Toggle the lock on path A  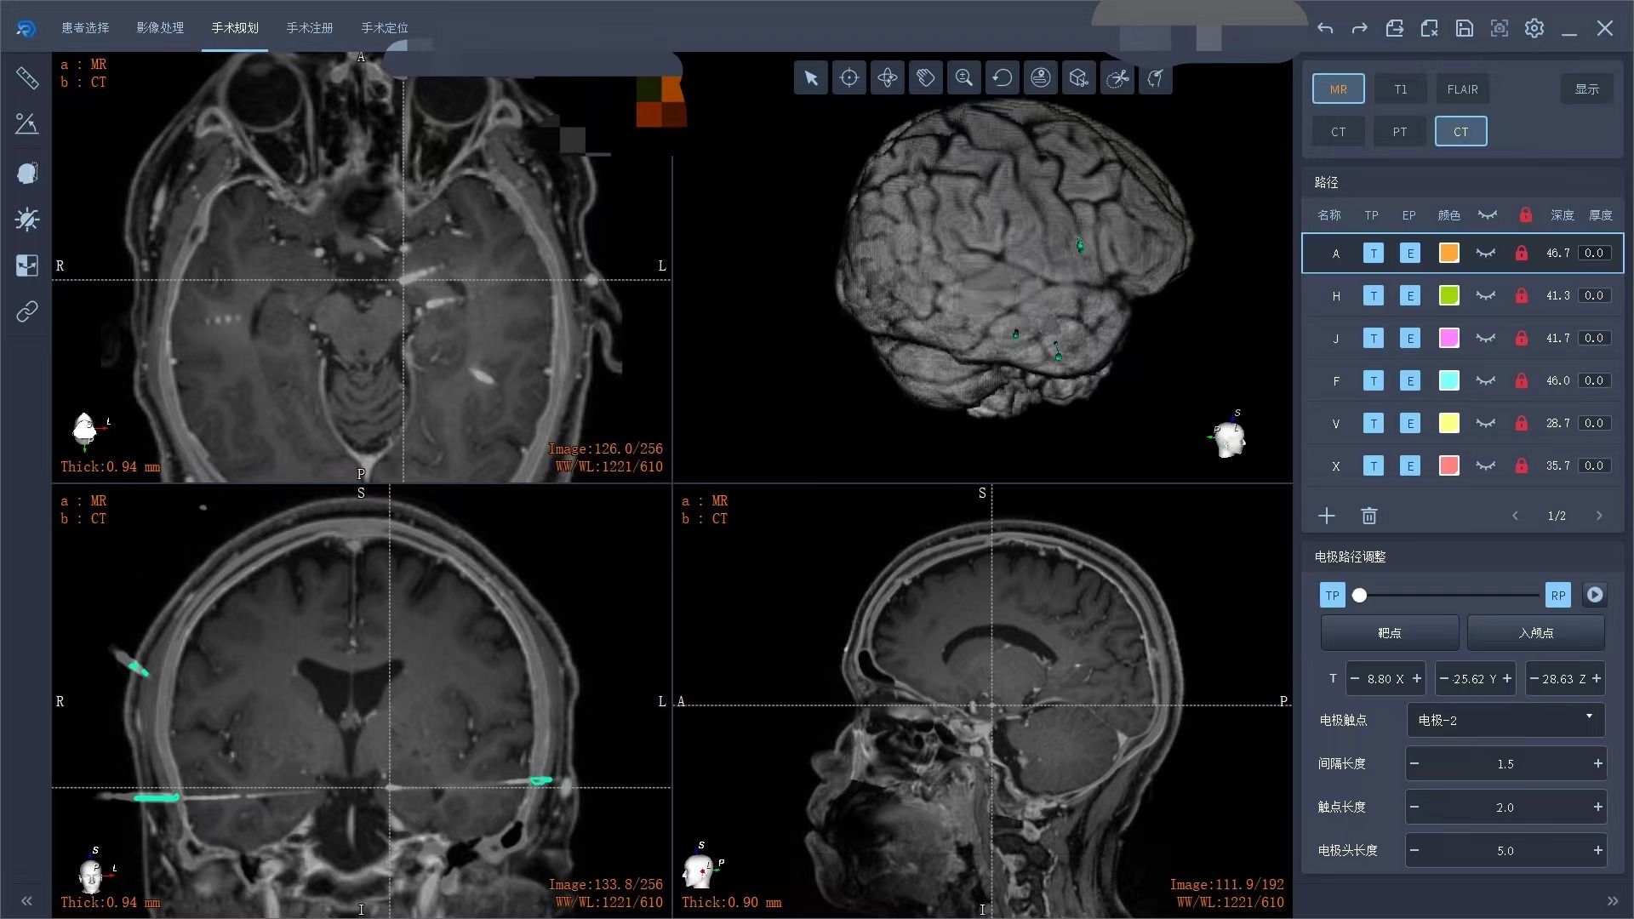(x=1522, y=254)
